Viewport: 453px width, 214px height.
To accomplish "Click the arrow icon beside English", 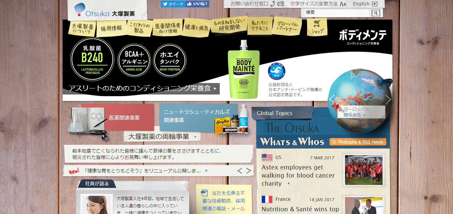I will (374, 4).
